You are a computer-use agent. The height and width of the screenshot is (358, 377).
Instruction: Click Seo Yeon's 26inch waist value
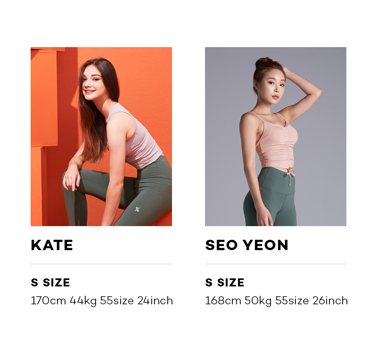coord(330,301)
